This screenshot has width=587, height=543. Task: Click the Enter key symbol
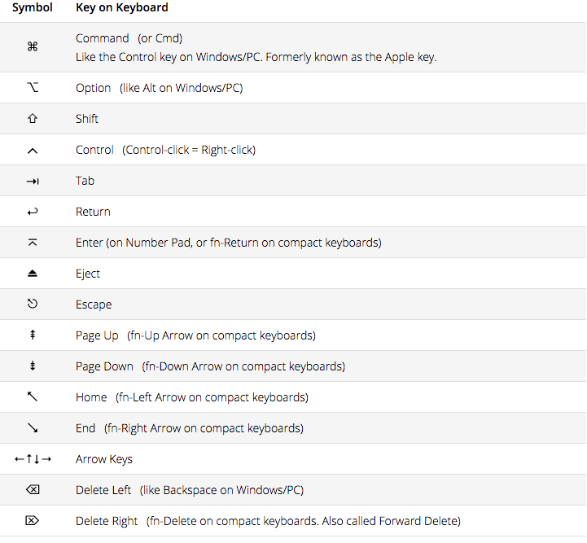33,243
